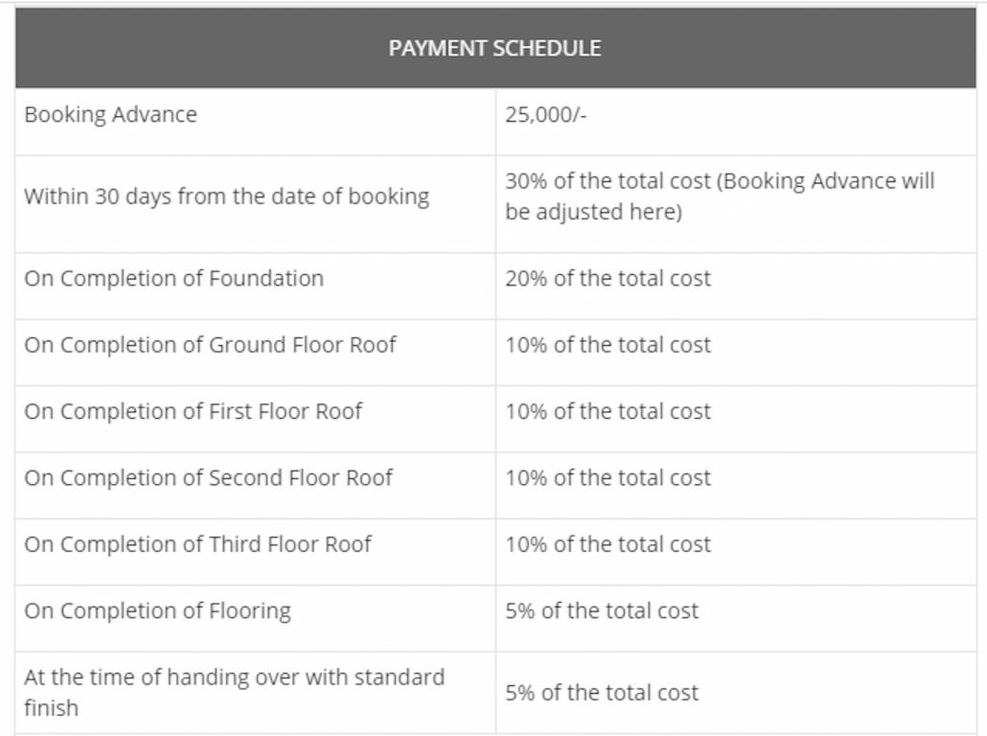The height and width of the screenshot is (736, 987).
Task: Click the 20% of the total cost cell
Action: click(x=608, y=279)
